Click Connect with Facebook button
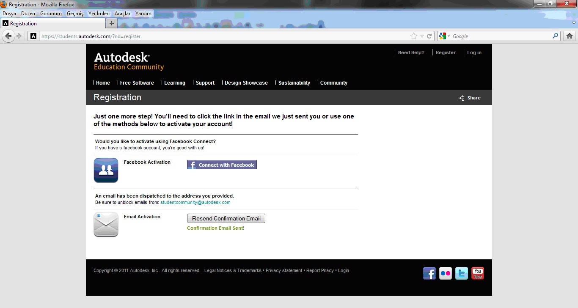This screenshot has width=578, height=308. click(x=222, y=165)
